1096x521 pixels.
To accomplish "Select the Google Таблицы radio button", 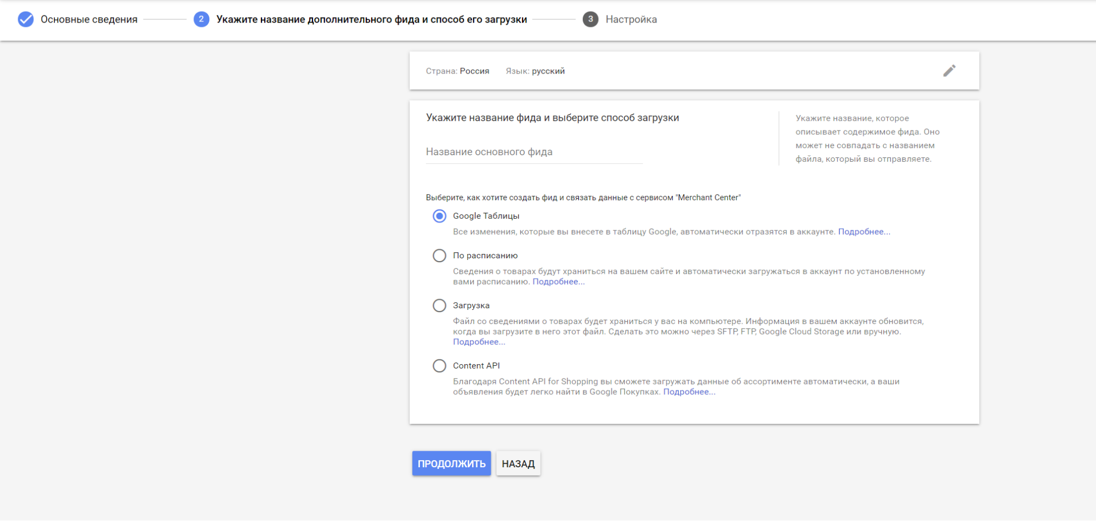I will [x=439, y=216].
